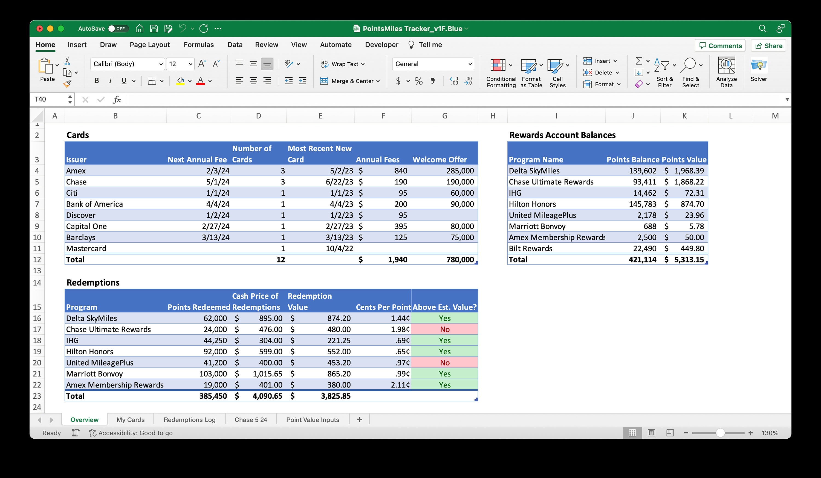Apply Merge & Center to selection
Viewport: 821px width, 478px height.
[x=350, y=81]
